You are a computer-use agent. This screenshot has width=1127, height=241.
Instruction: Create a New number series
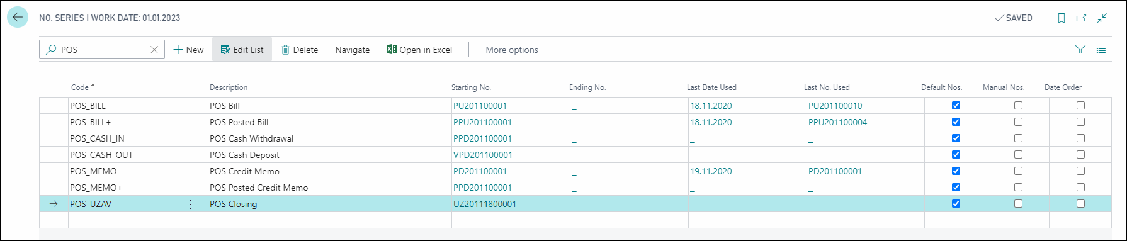(188, 50)
